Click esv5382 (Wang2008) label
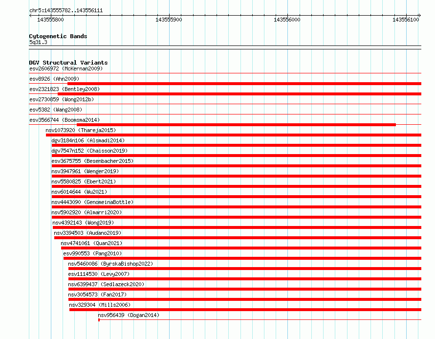This screenshot has height=339, width=435. pyautogui.click(x=56, y=110)
